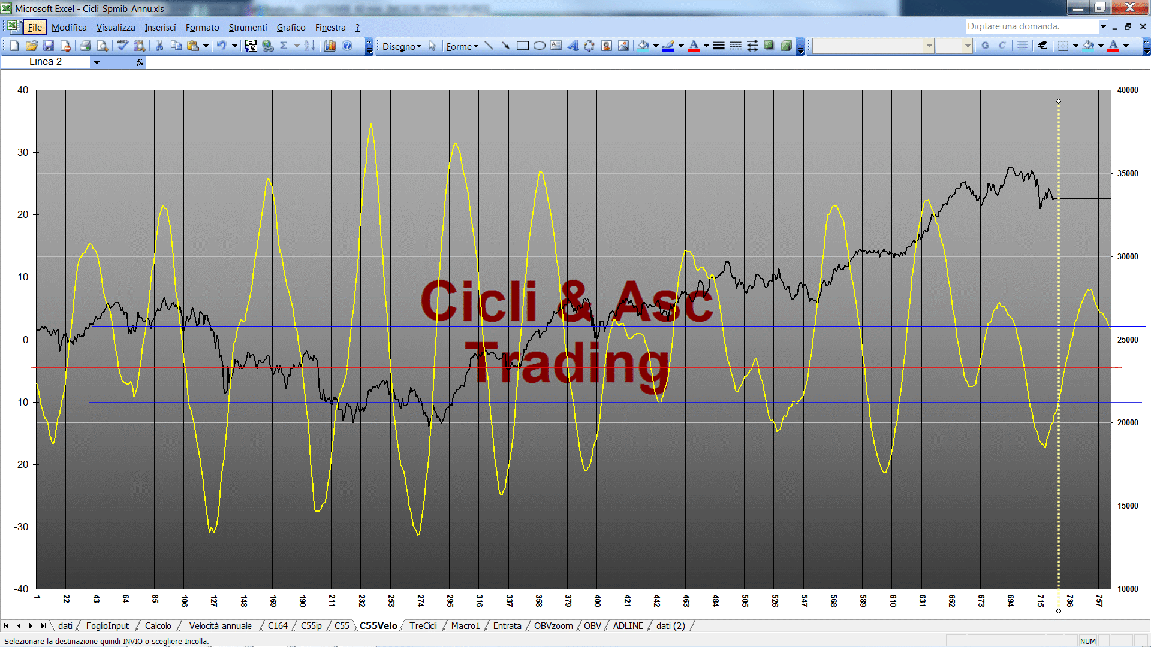Expand the Name Box dropdown
Image resolution: width=1151 pixels, height=647 pixels.
coord(97,62)
